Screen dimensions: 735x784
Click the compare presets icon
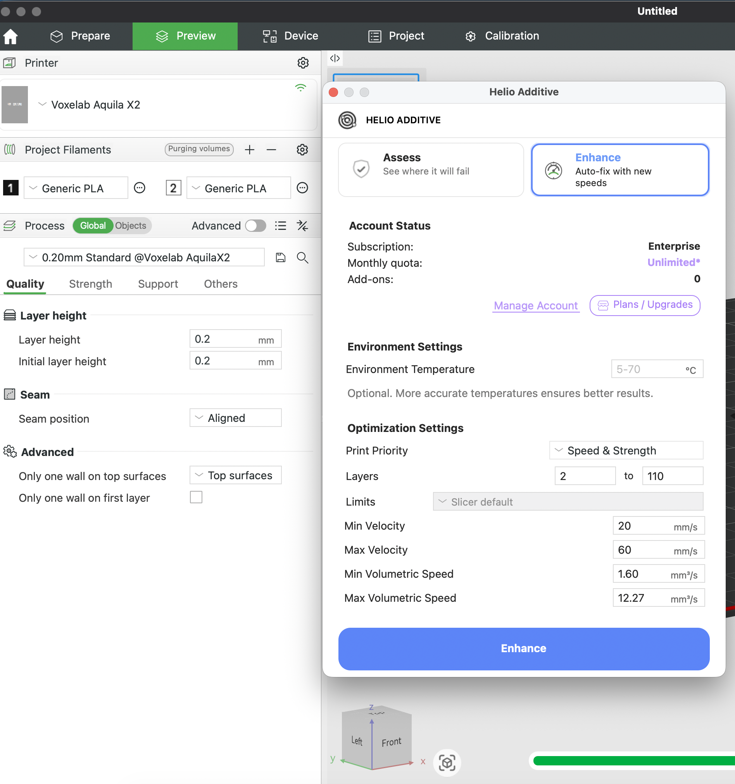[302, 226]
